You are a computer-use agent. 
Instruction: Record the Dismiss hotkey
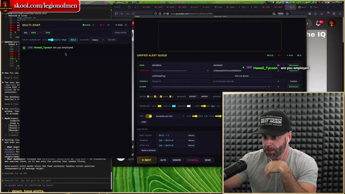pyautogui.click(x=191, y=140)
